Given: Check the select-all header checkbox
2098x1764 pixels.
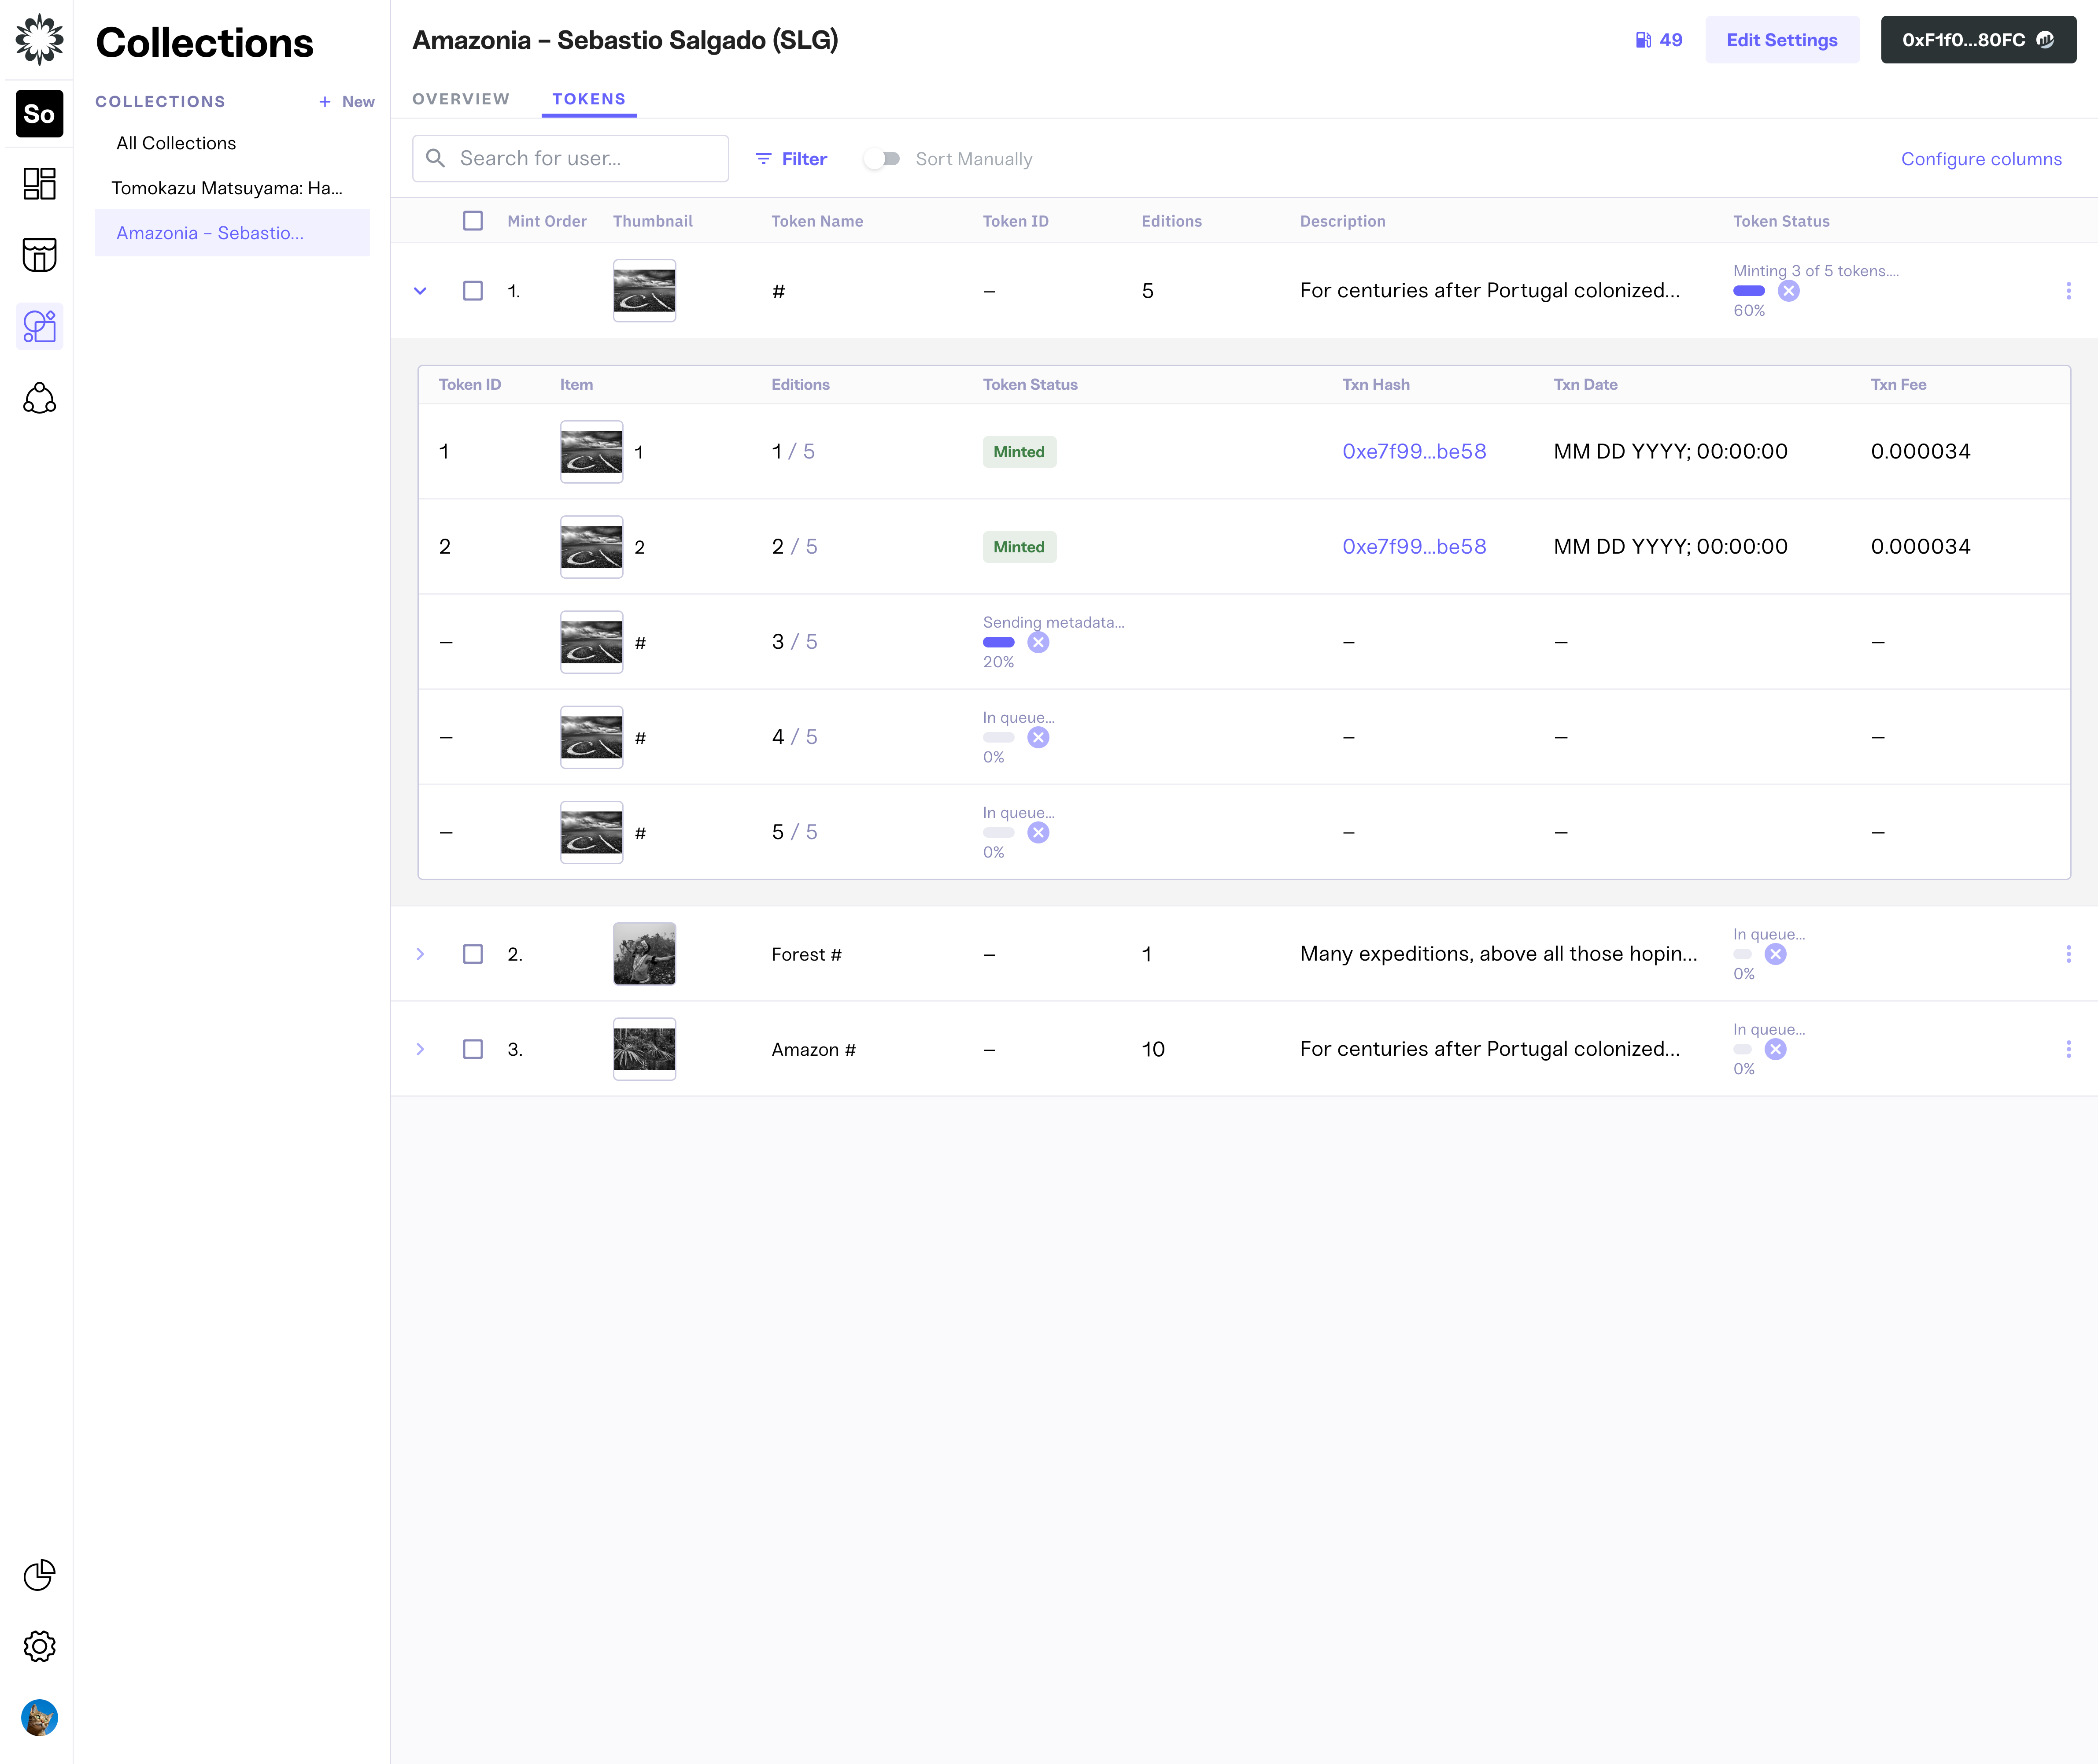Looking at the screenshot, I should point(473,221).
